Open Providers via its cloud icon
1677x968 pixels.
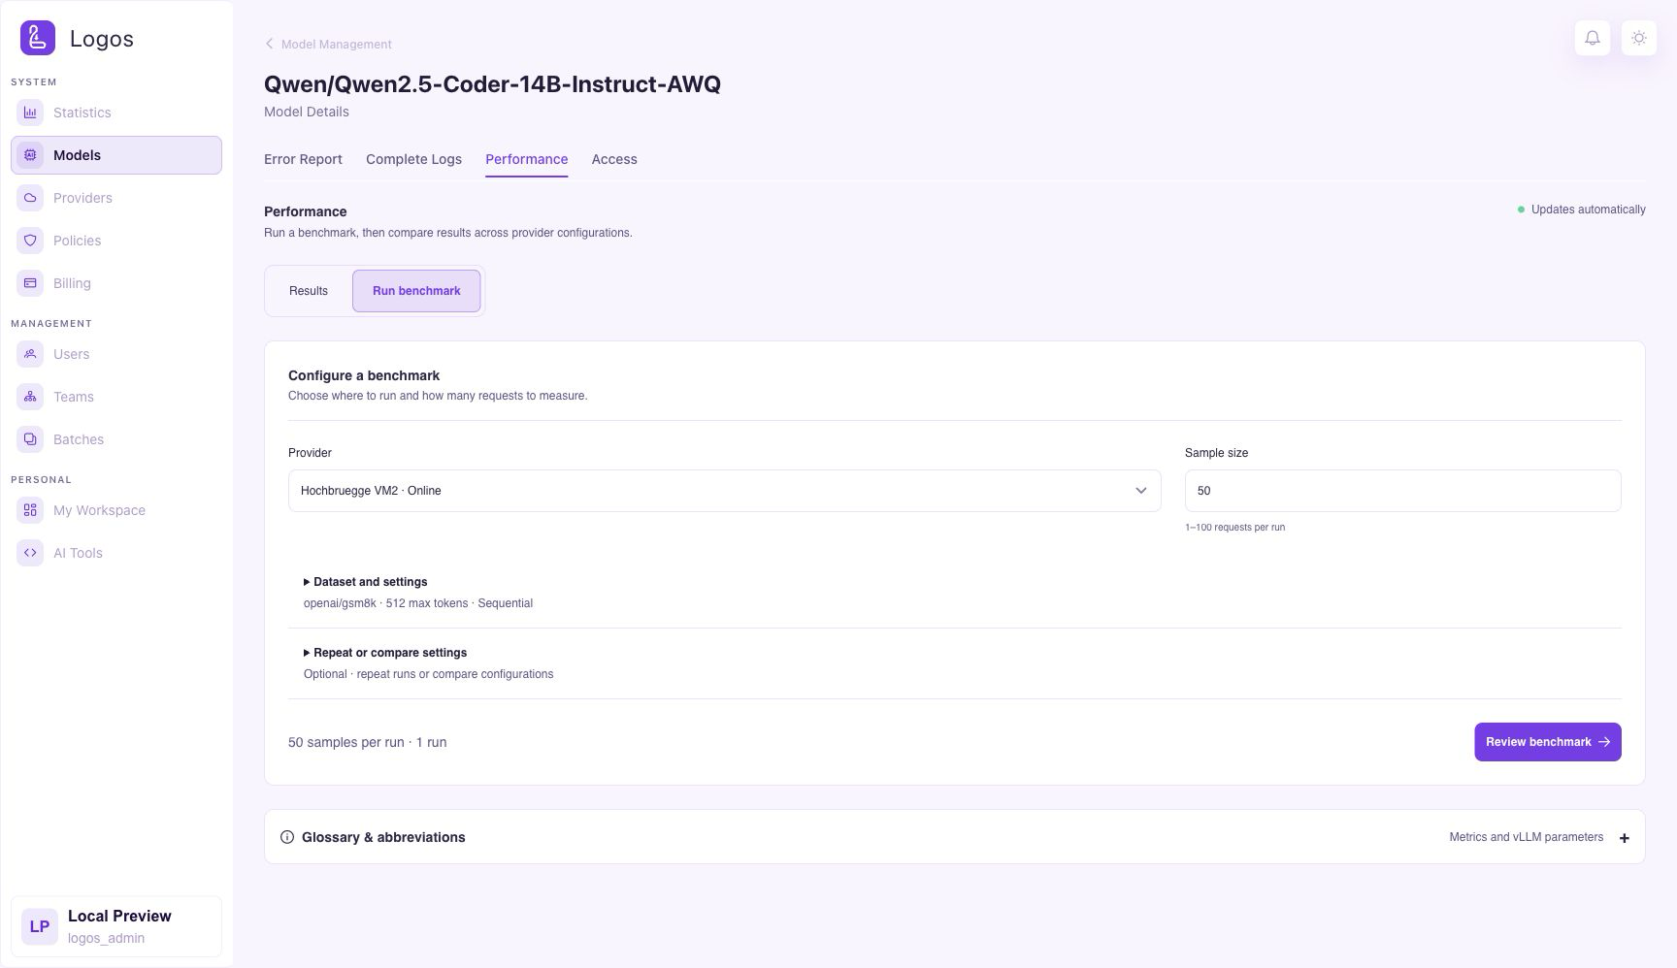30,198
